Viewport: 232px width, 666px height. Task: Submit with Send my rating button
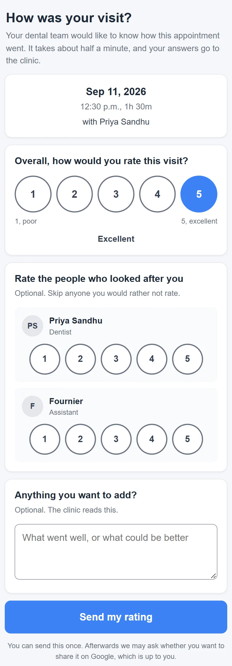pyautogui.click(x=116, y=617)
